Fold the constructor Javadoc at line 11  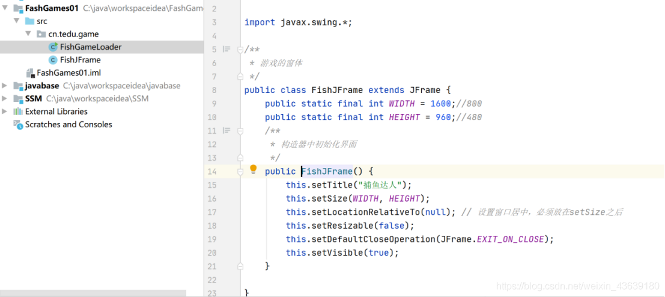pyautogui.click(x=240, y=131)
